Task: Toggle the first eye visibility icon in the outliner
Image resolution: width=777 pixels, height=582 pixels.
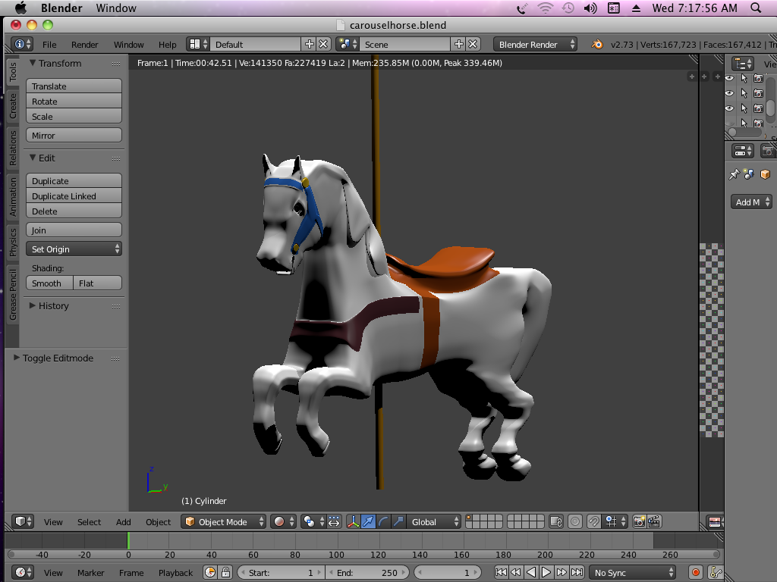Action: click(729, 78)
